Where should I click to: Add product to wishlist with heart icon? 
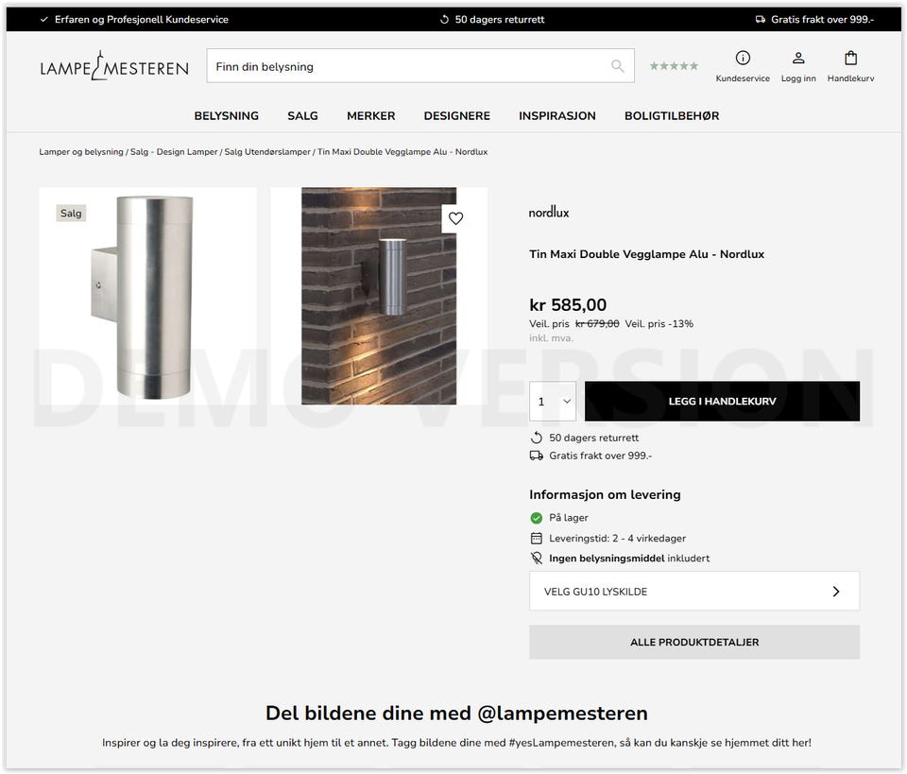456,218
